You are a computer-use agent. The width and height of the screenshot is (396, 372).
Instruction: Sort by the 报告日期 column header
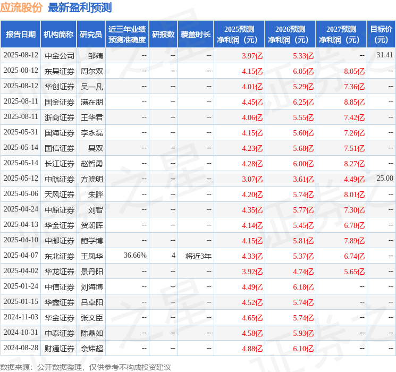[x=21, y=35]
